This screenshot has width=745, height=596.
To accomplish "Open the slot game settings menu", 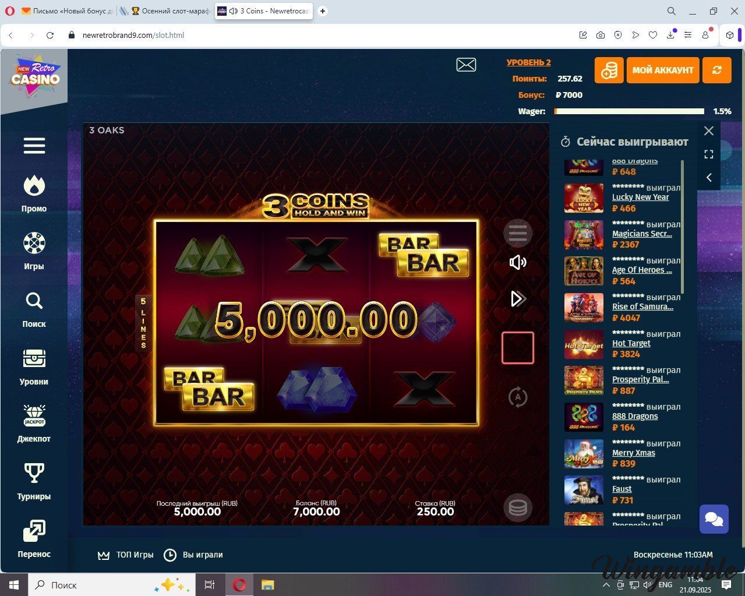I will pos(517,234).
